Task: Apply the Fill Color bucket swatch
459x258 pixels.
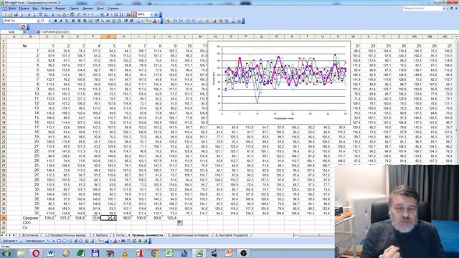Action: pos(146,21)
